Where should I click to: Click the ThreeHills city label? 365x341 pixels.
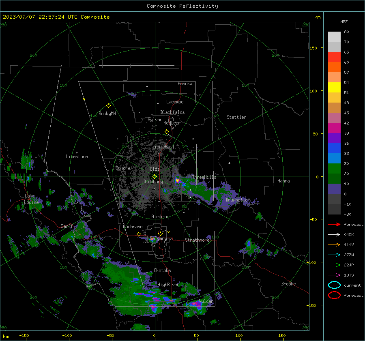[x=204, y=177]
